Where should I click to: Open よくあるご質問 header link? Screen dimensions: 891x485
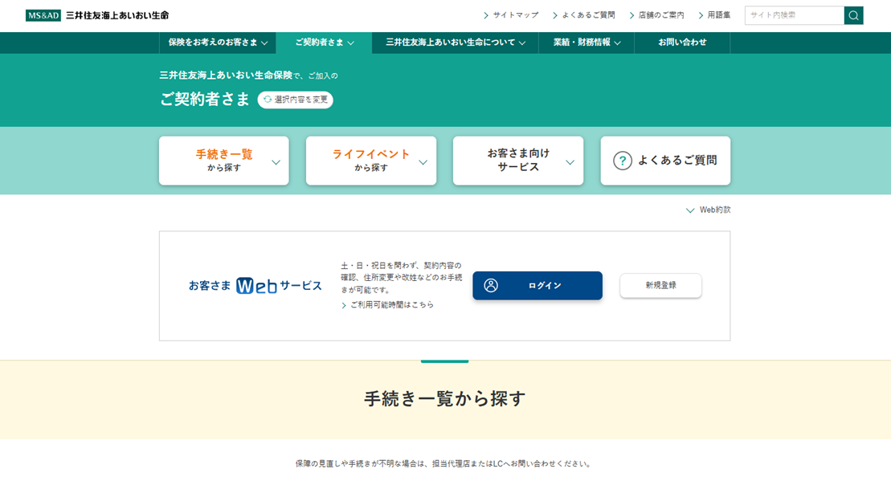[588, 15]
